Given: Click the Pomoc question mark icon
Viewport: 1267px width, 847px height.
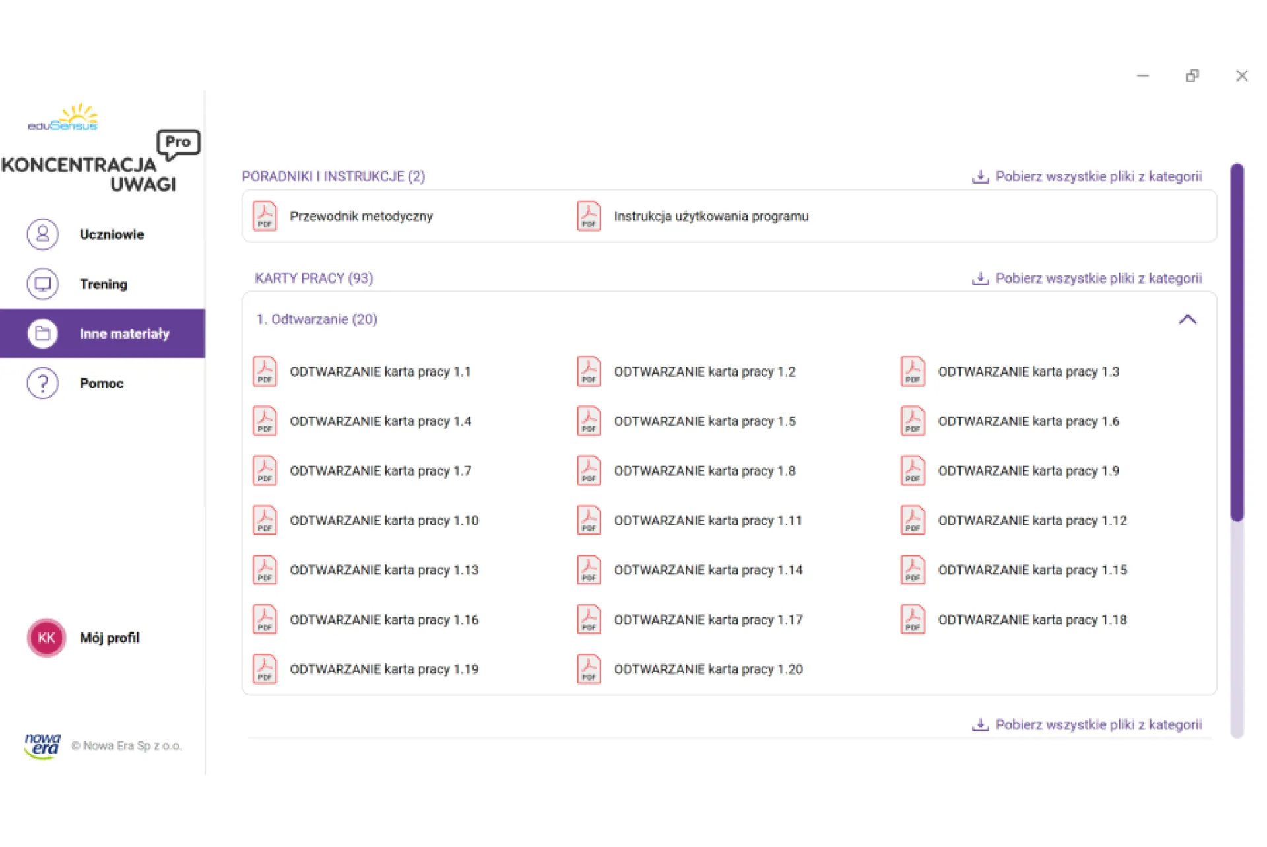Looking at the screenshot, I should tap(43, 383).
